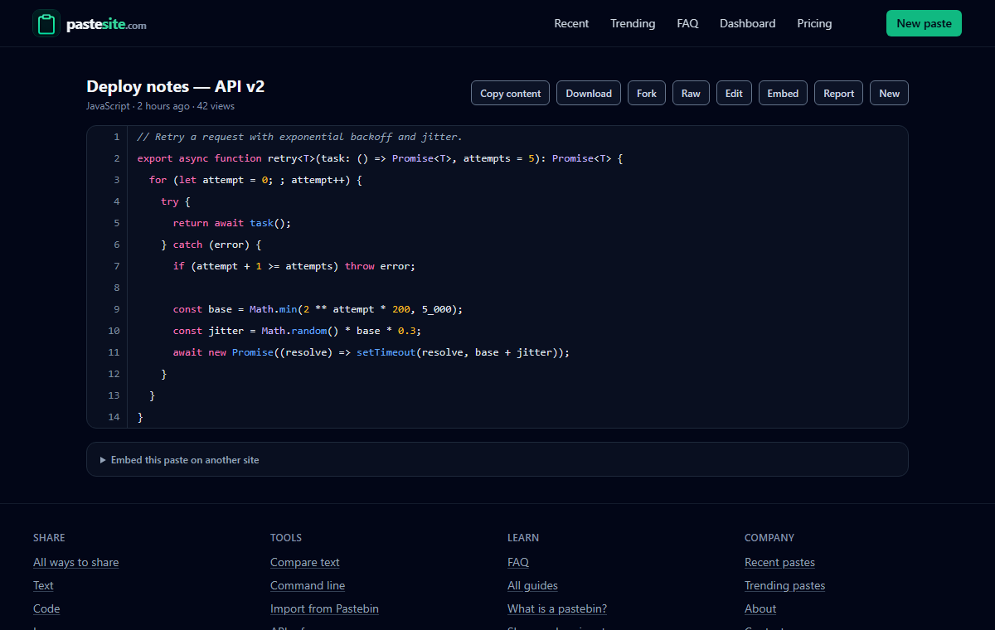Click line number 14 in the gutter

tap(114, 417)
